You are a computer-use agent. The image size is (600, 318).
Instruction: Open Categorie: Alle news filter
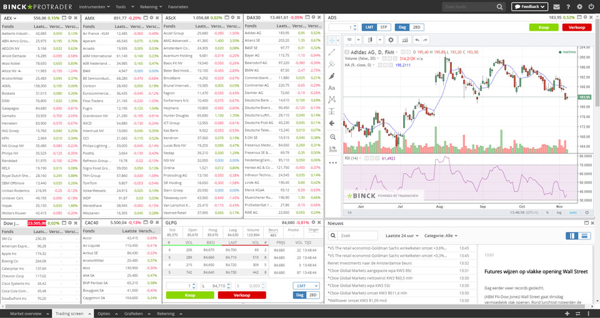441,236
